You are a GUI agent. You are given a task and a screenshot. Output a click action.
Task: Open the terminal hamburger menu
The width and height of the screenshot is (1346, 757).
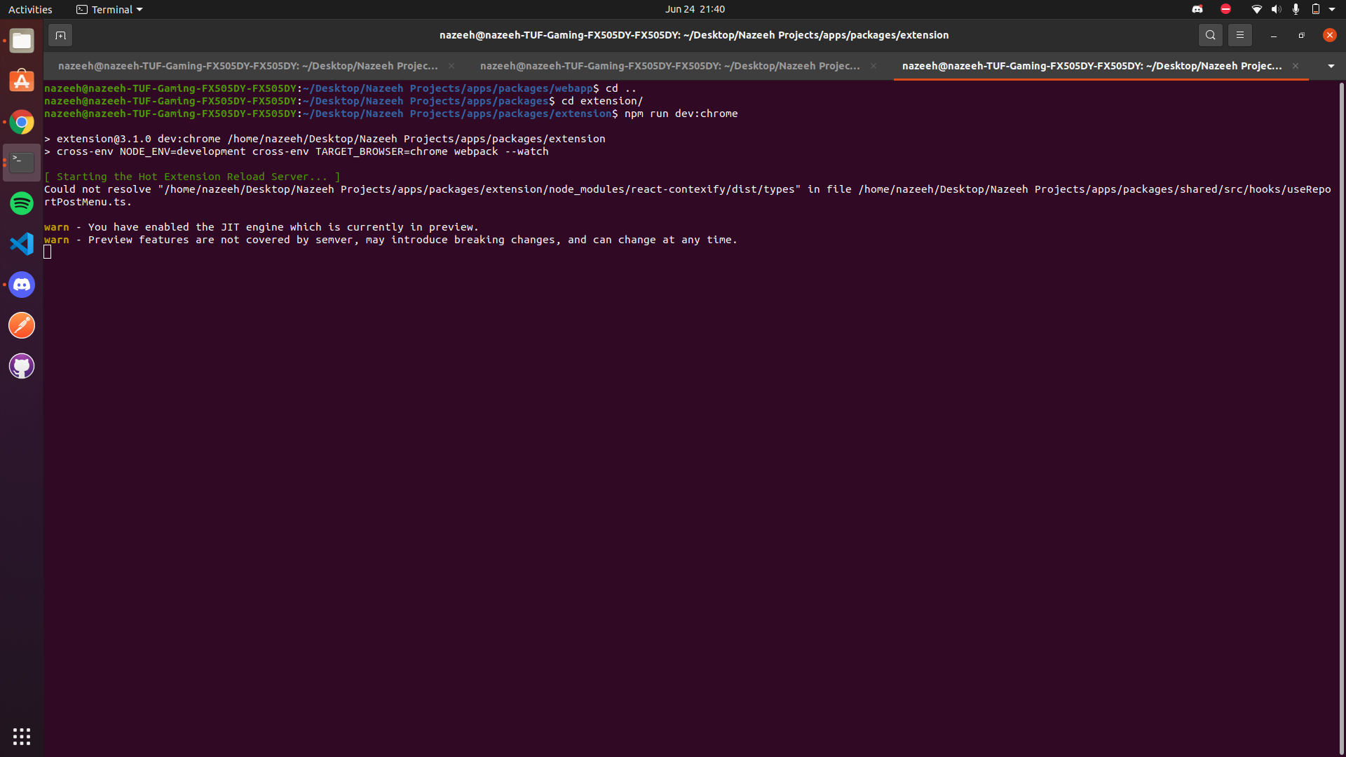pyautogui.click(x=1239, y=35)
